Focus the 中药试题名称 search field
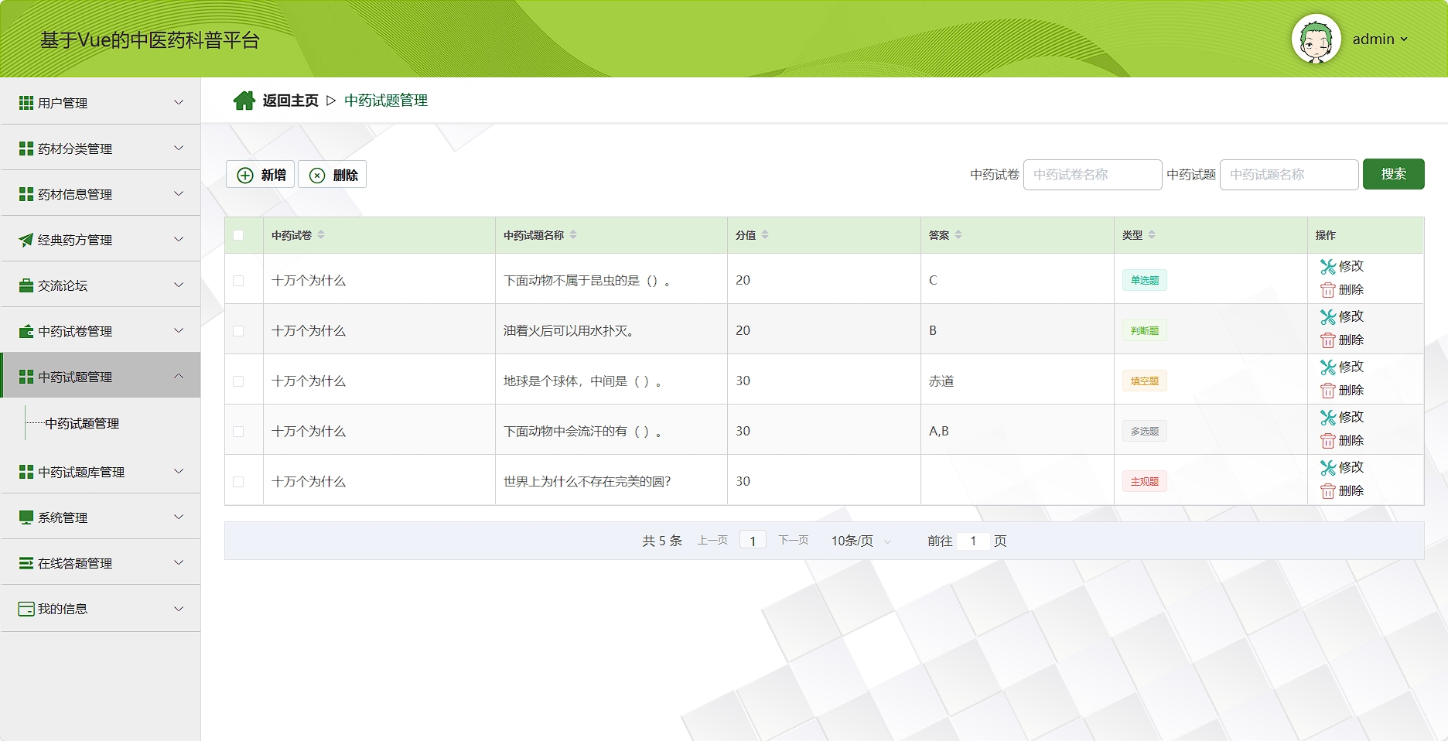The height and width of the screenshot is (741, 1448). click(x=1289, y=175)
